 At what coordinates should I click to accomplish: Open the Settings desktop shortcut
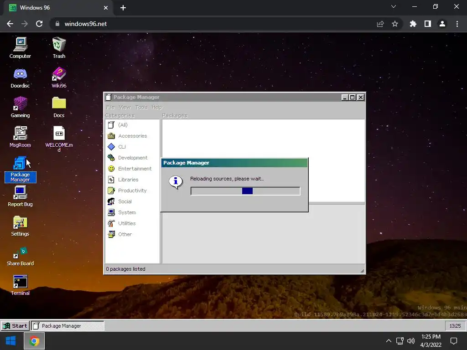[20, 226]
